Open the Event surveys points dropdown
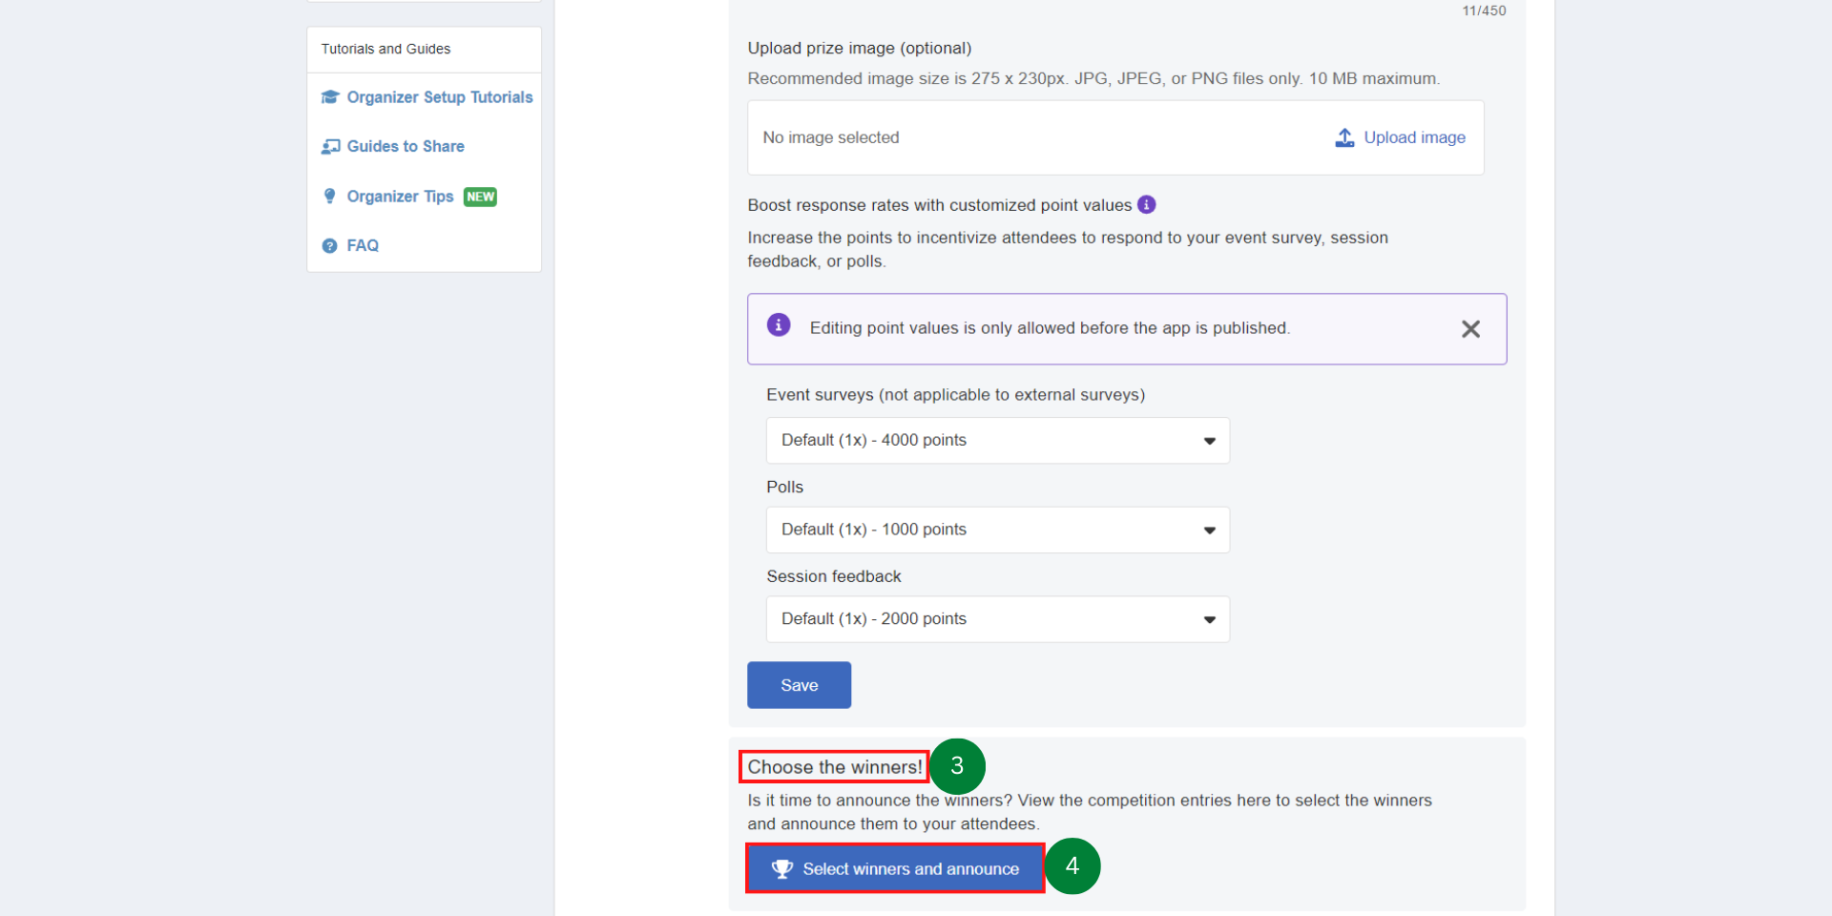 (997, 441)
